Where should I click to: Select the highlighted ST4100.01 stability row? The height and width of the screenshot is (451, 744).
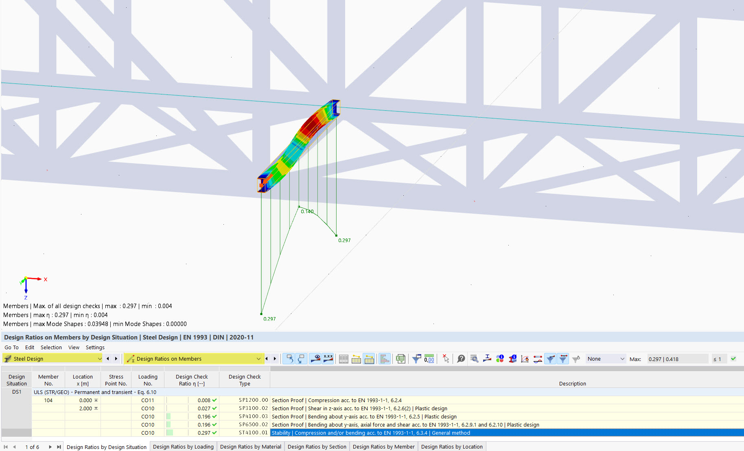pos(366,433)
